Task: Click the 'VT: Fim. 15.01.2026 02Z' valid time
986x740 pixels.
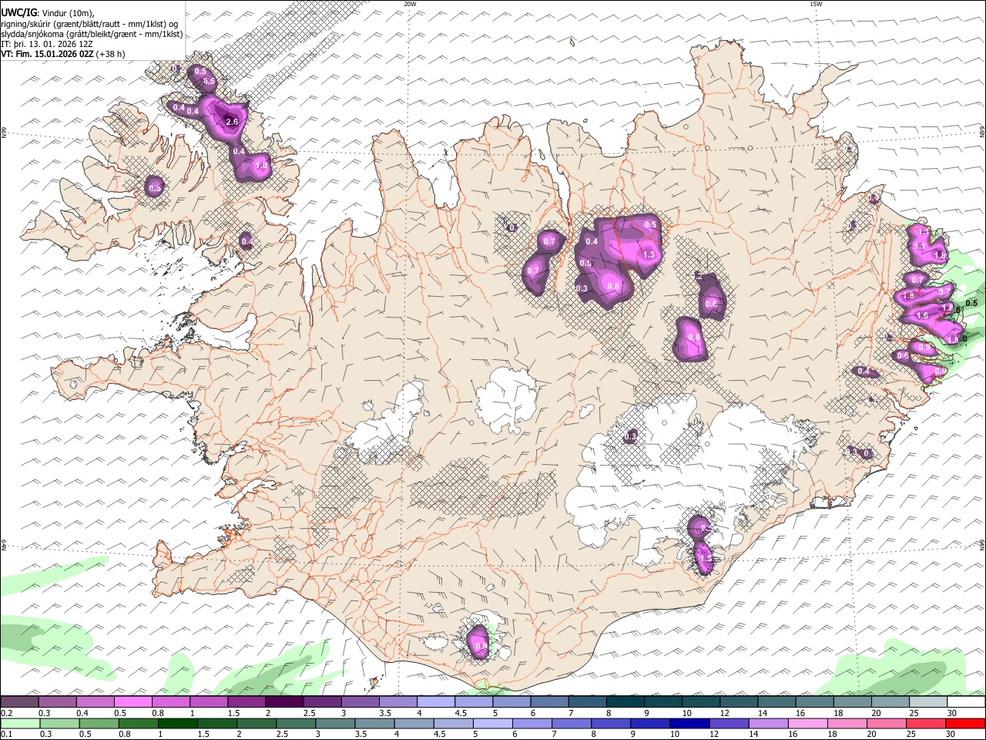Action: (48, 54)
